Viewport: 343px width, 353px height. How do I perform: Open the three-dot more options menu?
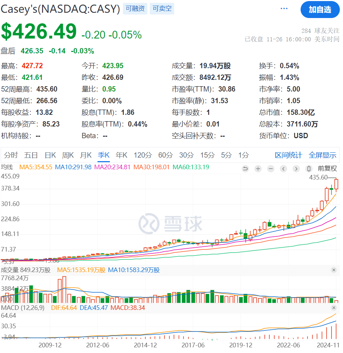coord(284,9)
